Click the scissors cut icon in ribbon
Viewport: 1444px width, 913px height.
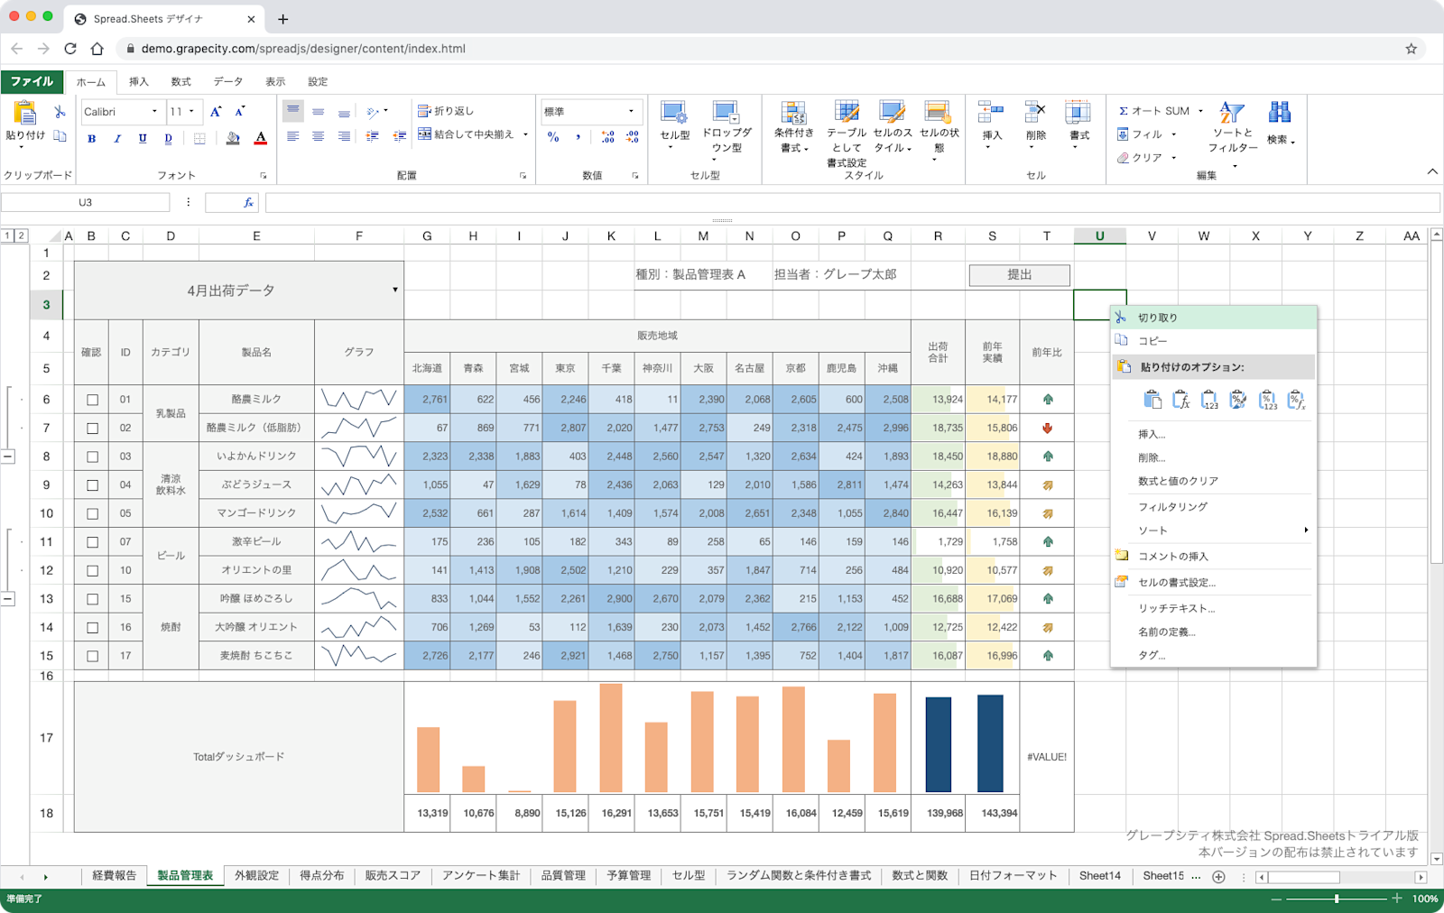point(60,112)
